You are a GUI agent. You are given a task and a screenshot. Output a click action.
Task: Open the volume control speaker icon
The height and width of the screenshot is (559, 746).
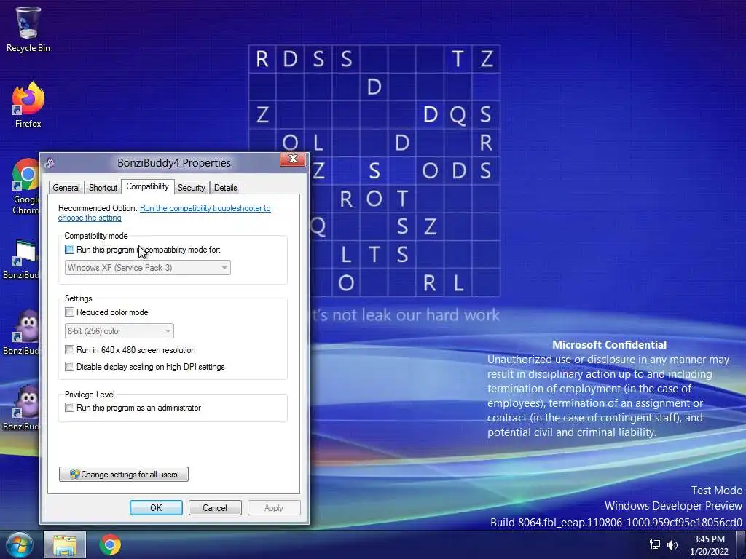click(x=672, y=544)
